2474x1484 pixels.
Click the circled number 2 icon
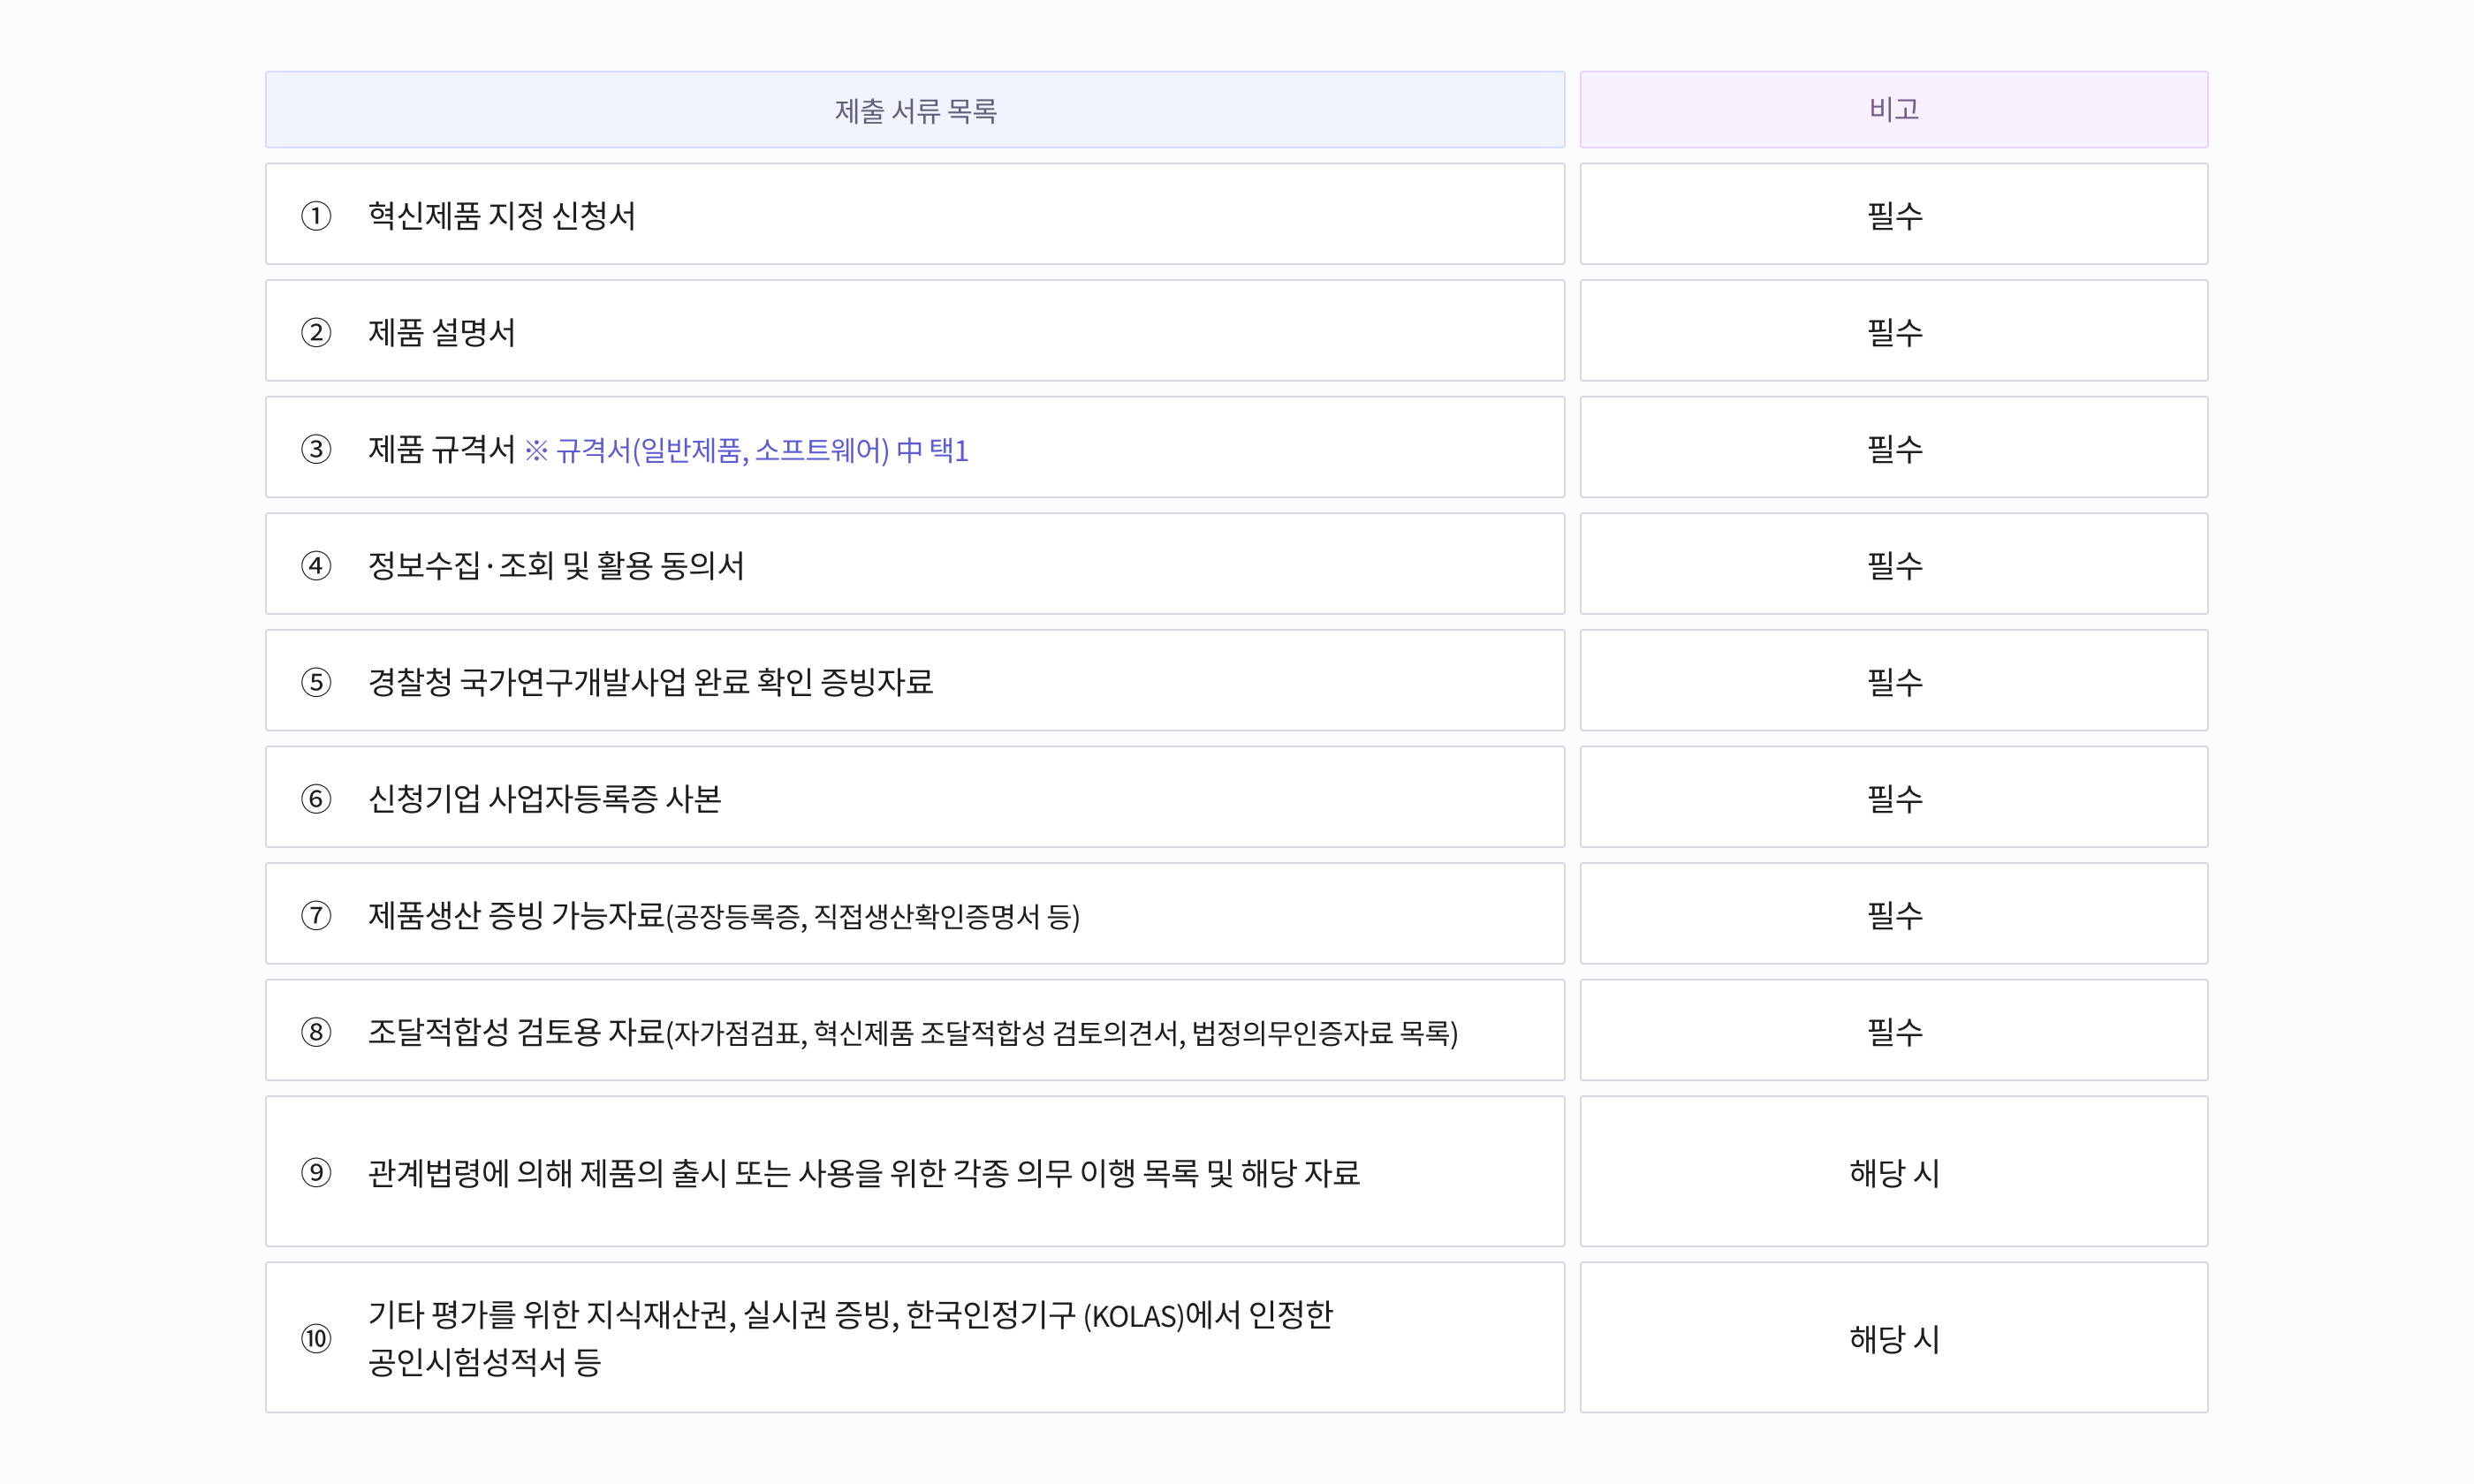pos(316,332)
